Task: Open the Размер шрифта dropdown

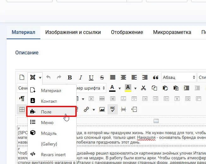Action: tap(91, 88)
